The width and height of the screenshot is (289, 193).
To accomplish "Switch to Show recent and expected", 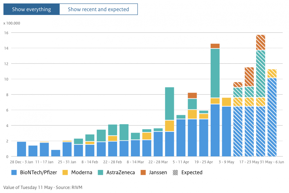I will (x=99, y=9).
